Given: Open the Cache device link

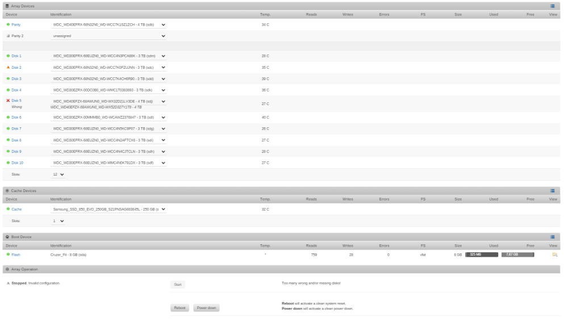Looking at the screenshot, I should tap(16, 209).
